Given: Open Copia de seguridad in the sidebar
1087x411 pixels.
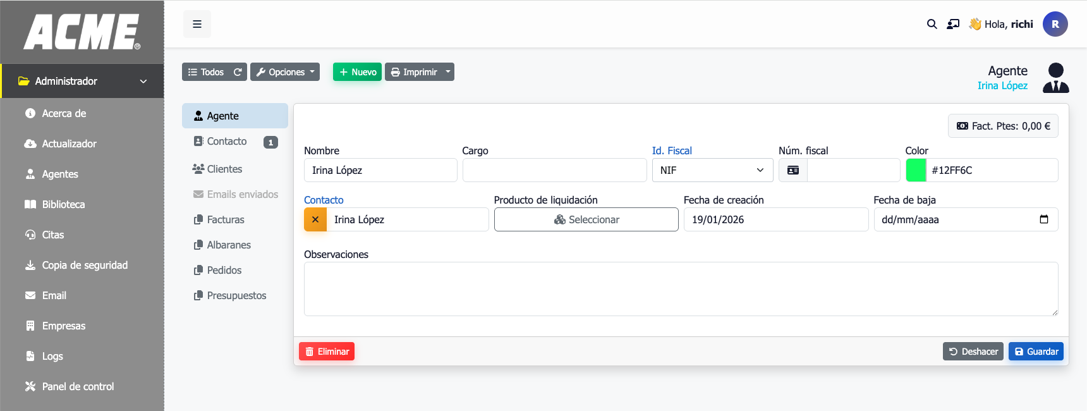Looking at the screenshot, I should 85,265.
